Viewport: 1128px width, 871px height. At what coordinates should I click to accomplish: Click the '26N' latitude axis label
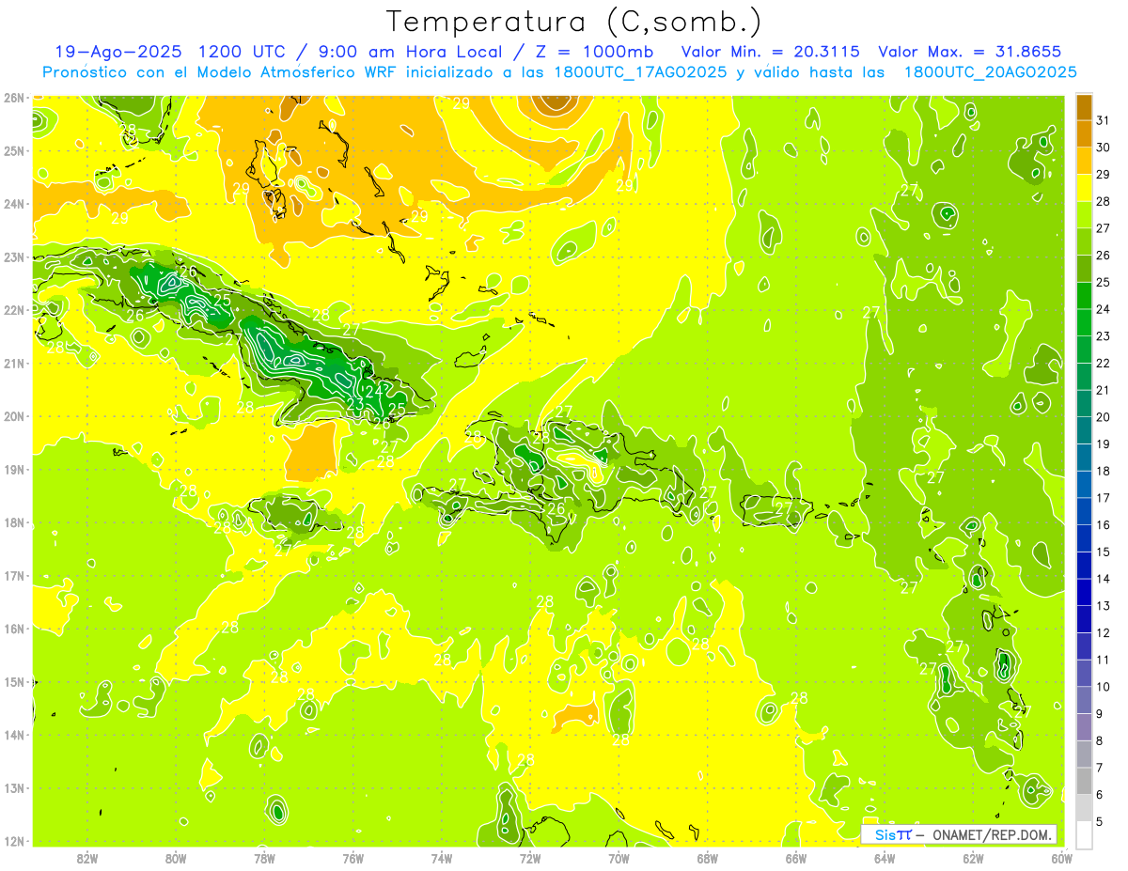pyautogui.click(x=14, y=98)
